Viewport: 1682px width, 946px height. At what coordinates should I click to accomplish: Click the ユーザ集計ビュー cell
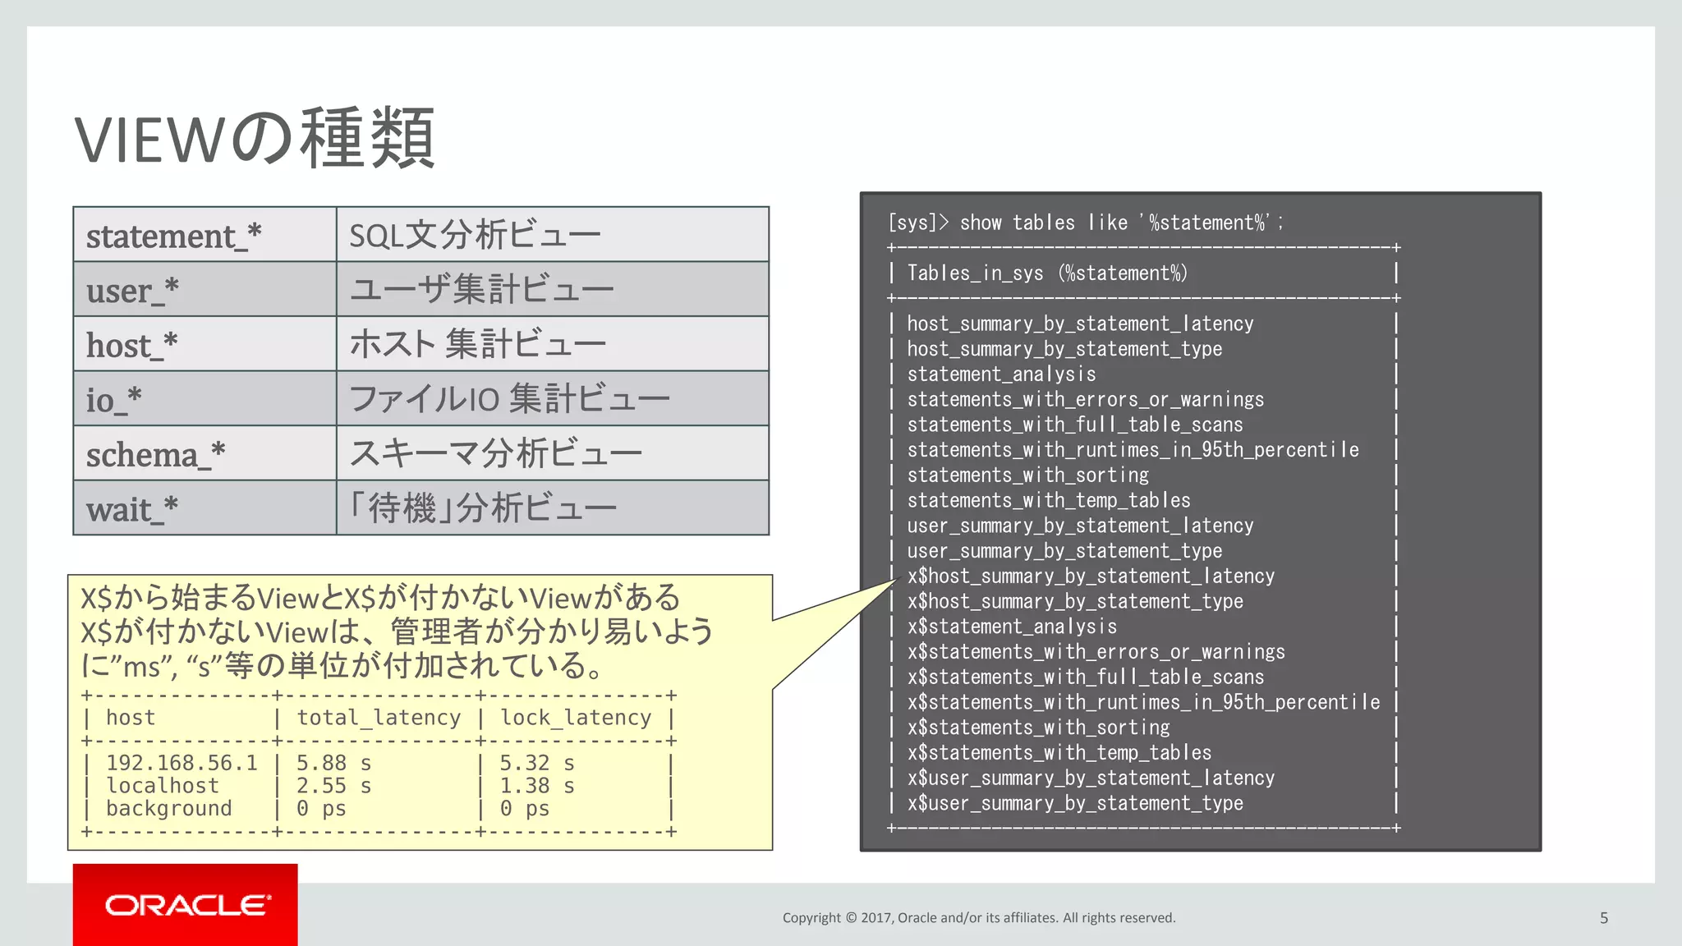[x=553, y=289]
